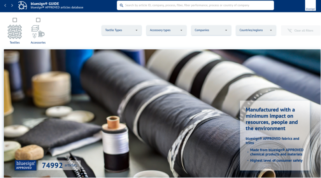Click 'Highest level of consumer safety' bullet
321x178 pixels.
[276, 161]
